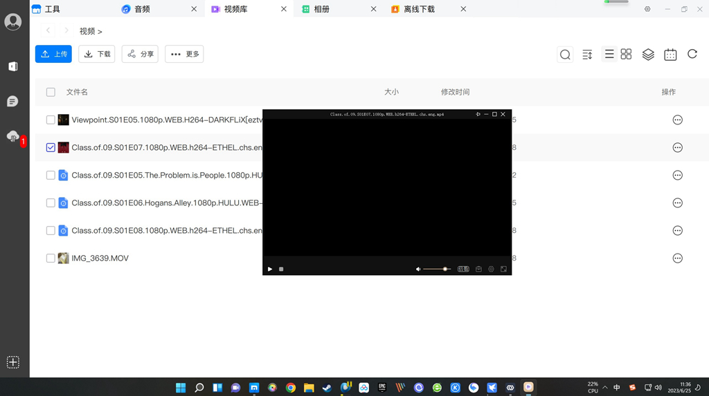Click the 上传 upload button
The height and width of the screenshot is (396, 709).
point(53,54)
